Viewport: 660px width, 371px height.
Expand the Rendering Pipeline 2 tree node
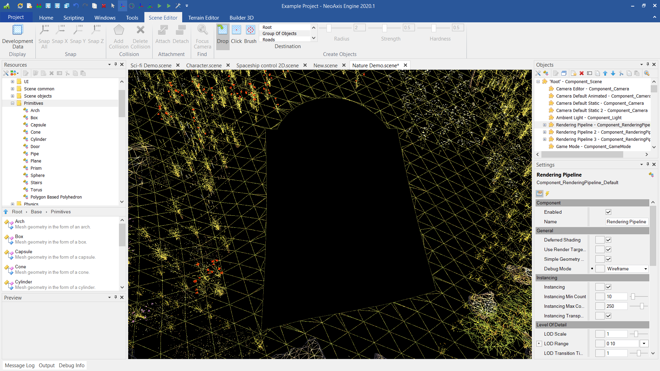pyautogui.click(x=544, y=132)
